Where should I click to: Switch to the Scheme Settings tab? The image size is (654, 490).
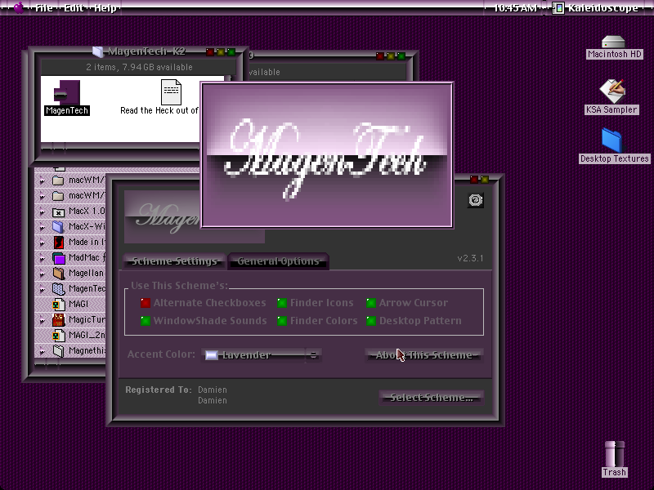(175, 261)
